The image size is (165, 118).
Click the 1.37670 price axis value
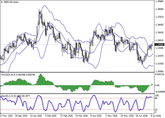[159, 17]
